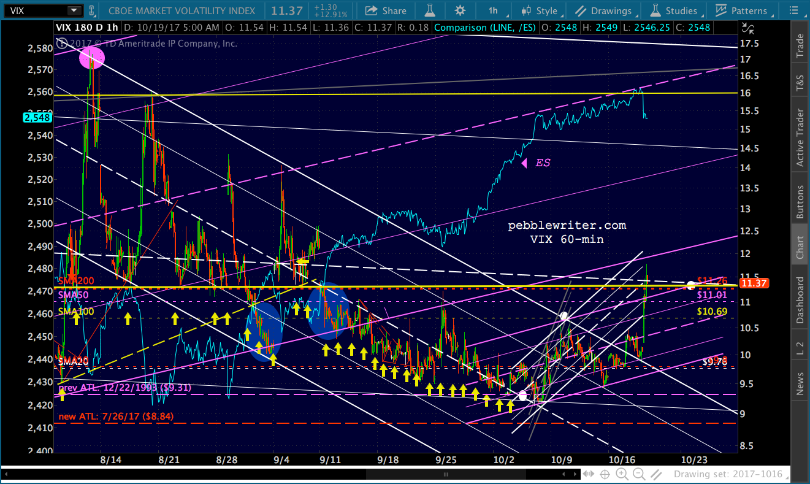Open the Dashboard side tab
Screen dimensions: 810x484
[800, 300]
